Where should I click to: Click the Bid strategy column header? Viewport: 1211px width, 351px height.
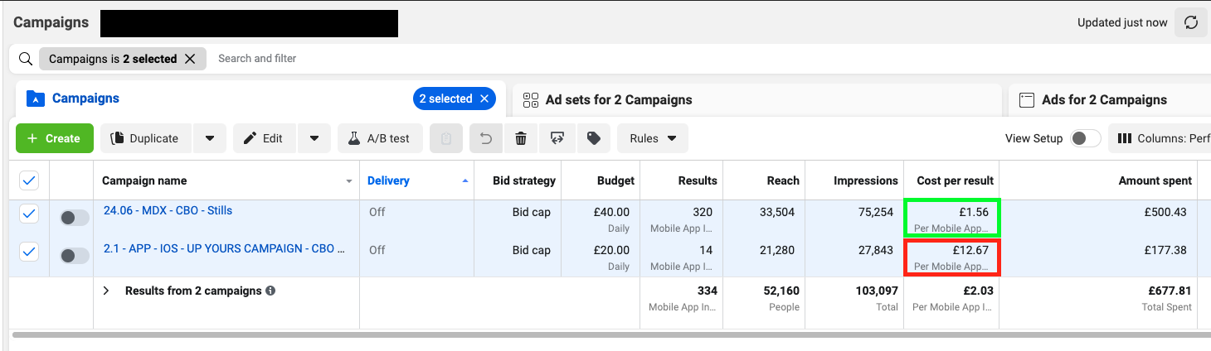click(524, 180)
